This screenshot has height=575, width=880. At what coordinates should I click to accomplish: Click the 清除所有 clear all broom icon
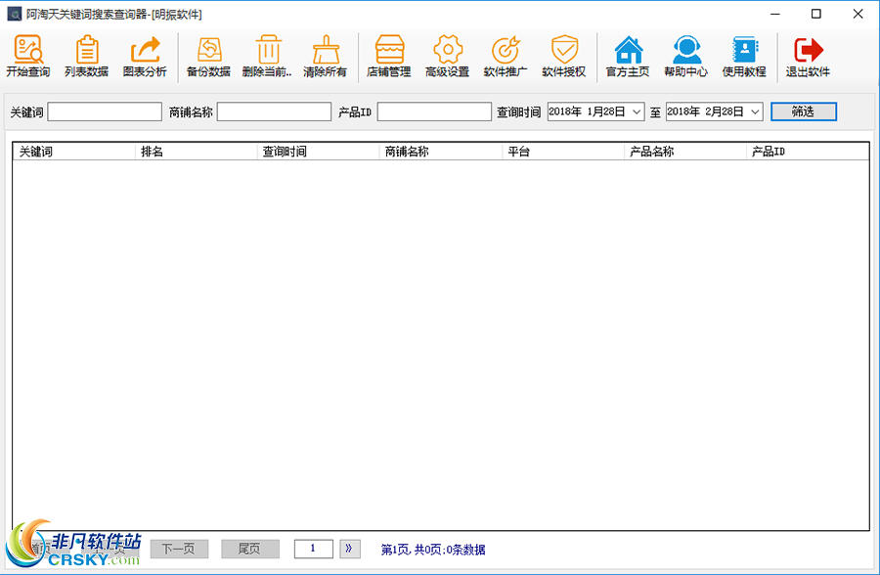(x=326, y=56)
